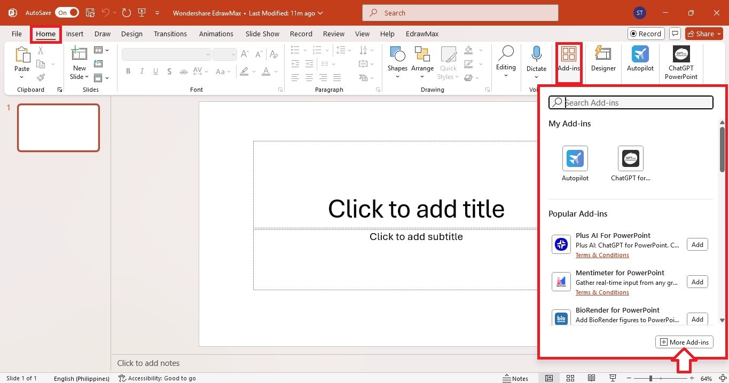
Task: Click the Add-ins ribbon button
Action: [569, 59]
